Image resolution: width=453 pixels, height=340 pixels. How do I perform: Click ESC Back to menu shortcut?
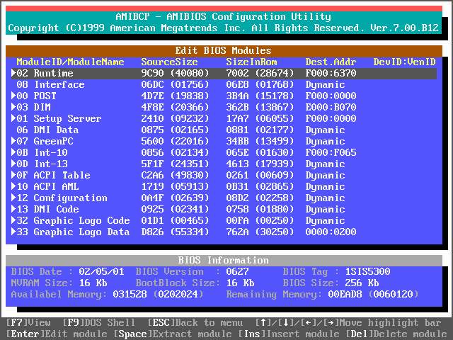pyautogui.click(x=195, y=322)
